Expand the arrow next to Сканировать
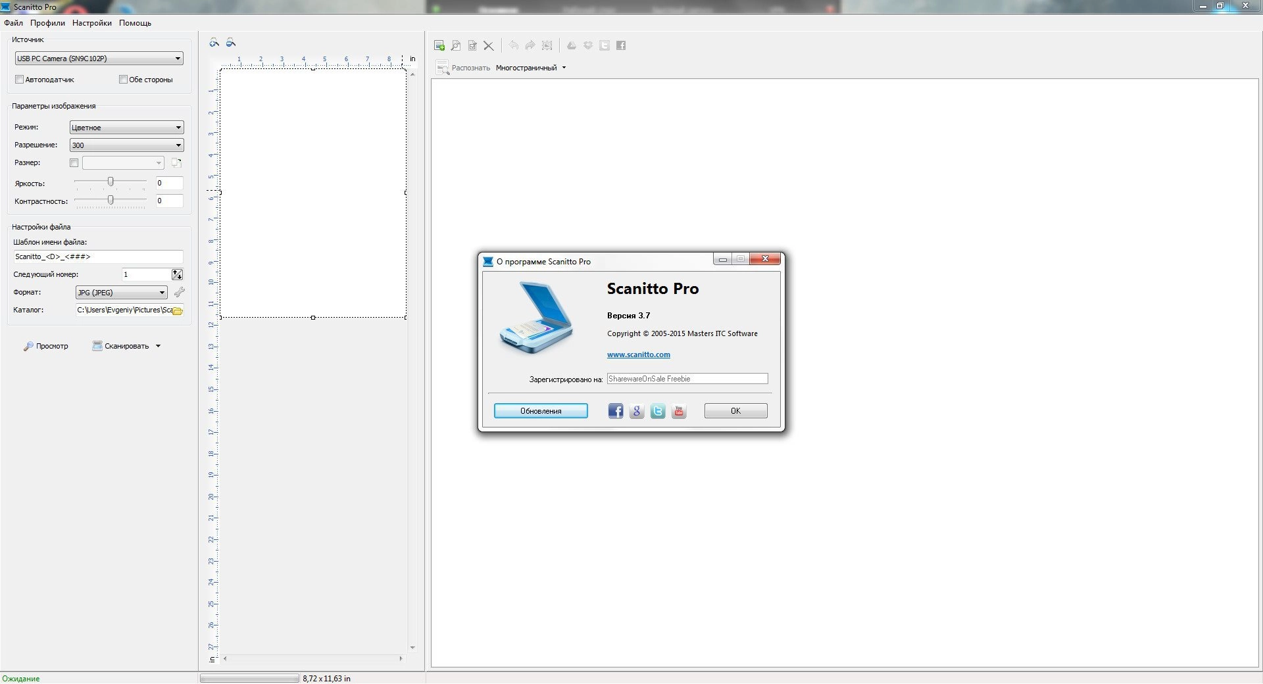Screen dimensions: 1263x684 [158, 346]
